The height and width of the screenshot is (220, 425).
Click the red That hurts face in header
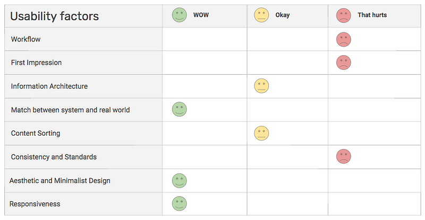tap(344, 15)
